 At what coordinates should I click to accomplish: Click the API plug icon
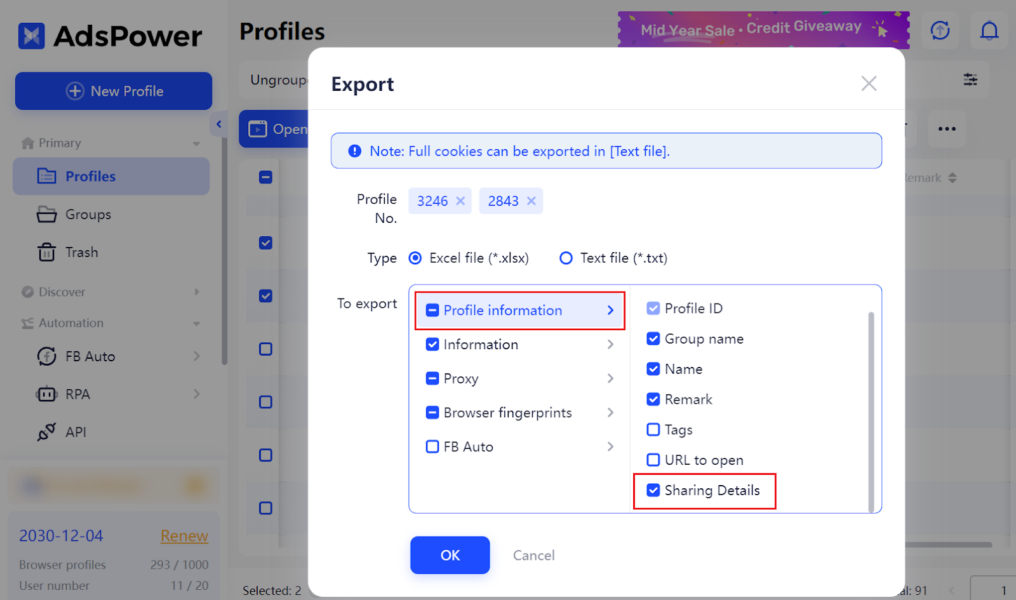coord(46,432)
